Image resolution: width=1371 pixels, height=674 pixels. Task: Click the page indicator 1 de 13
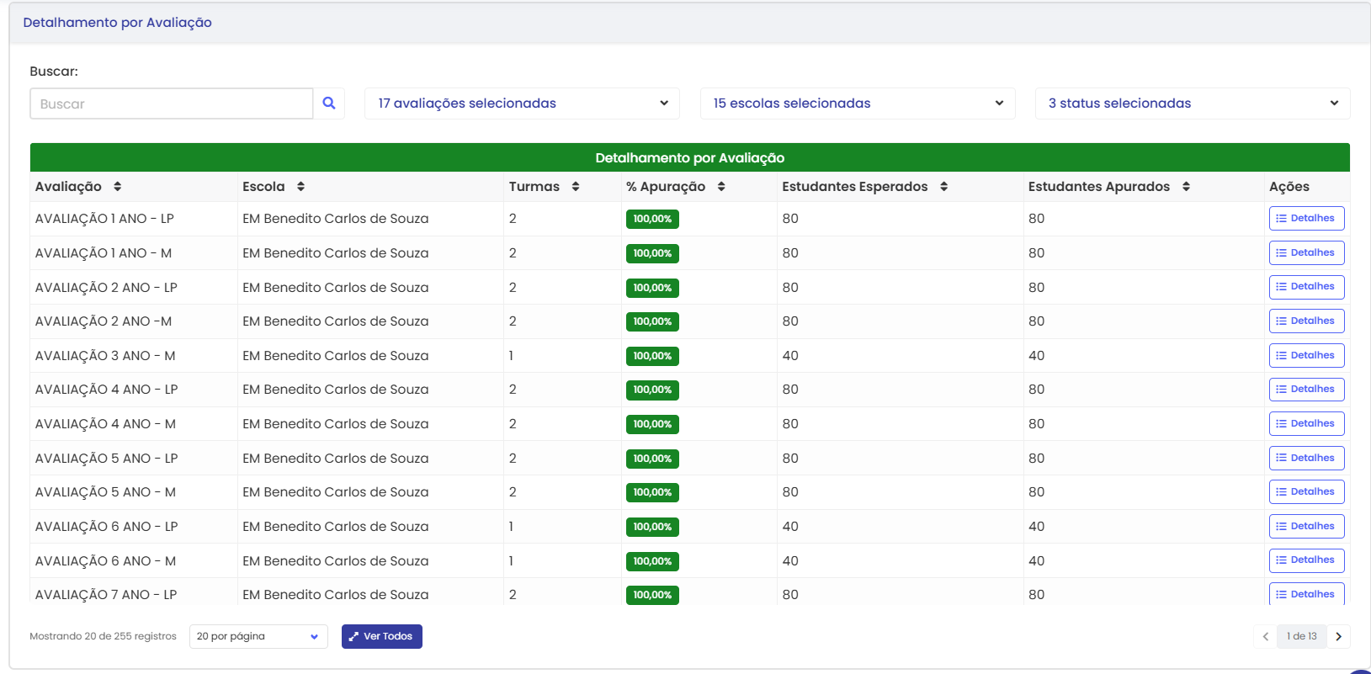1301,637
